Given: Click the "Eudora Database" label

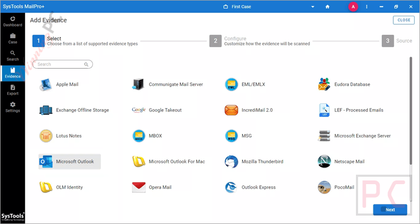Looking at the screenshot, I should coord(352,84).
